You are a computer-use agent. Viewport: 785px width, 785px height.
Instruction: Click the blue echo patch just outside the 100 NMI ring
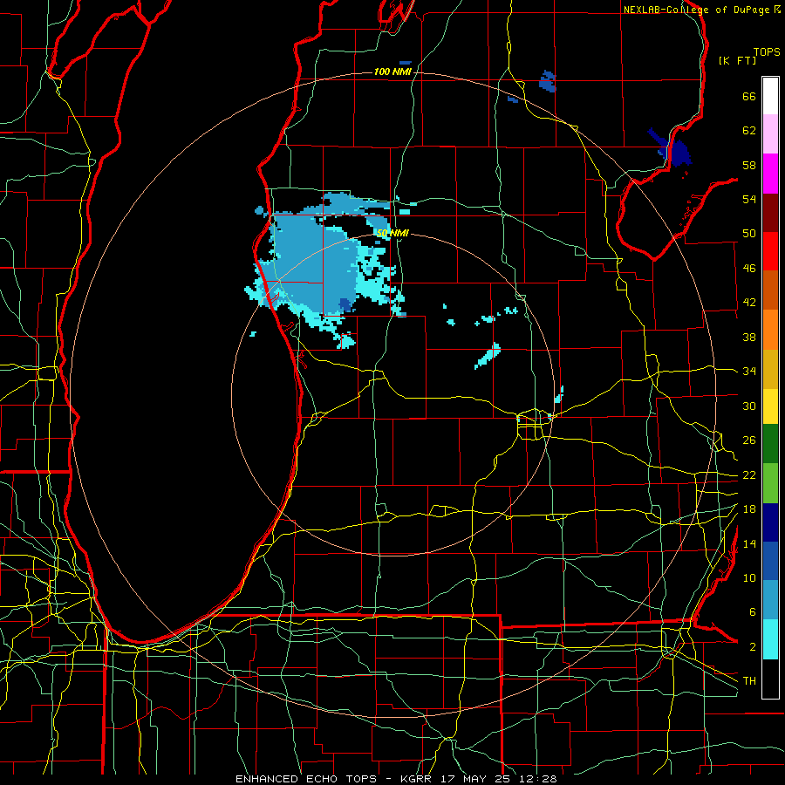pyautogui.click(x=548, y=82)
